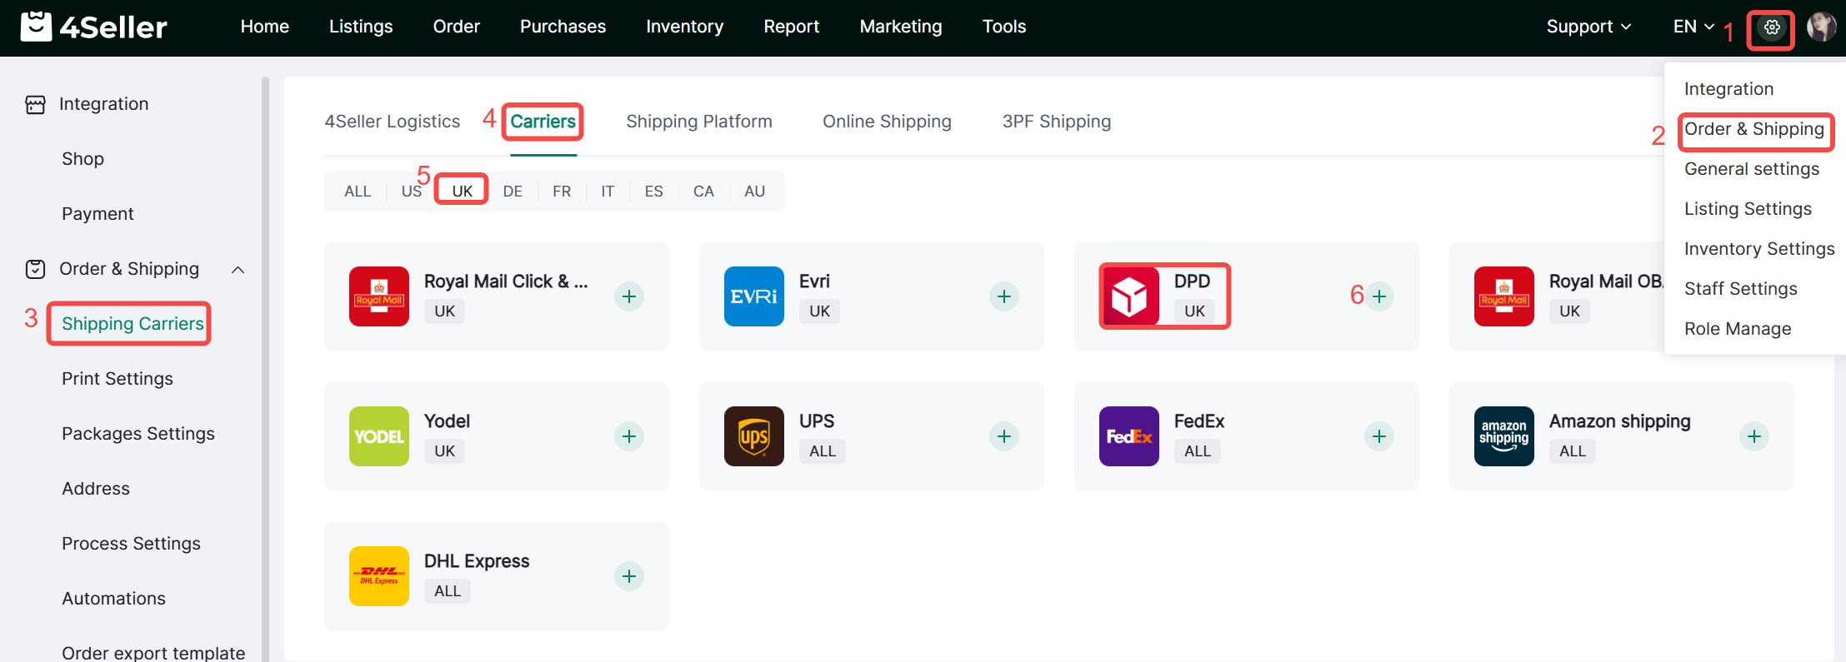Switch to the Shipping Platform tab

click(698, 122)
